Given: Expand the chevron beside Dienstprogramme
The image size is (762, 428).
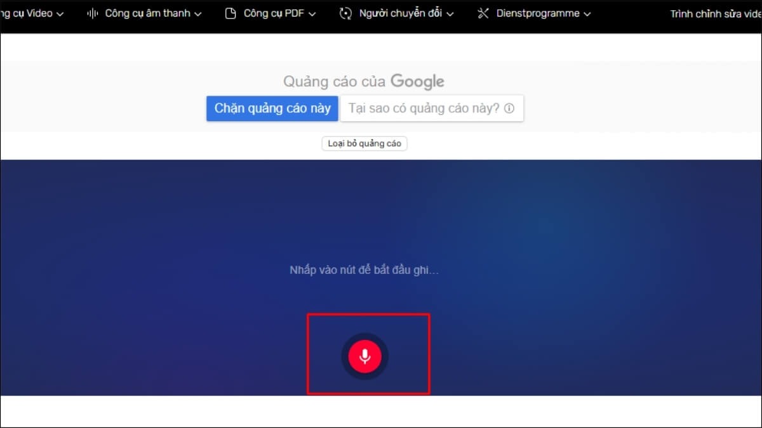Looking at the screenshot, I should pyautogui.click(x=587, y=14).
